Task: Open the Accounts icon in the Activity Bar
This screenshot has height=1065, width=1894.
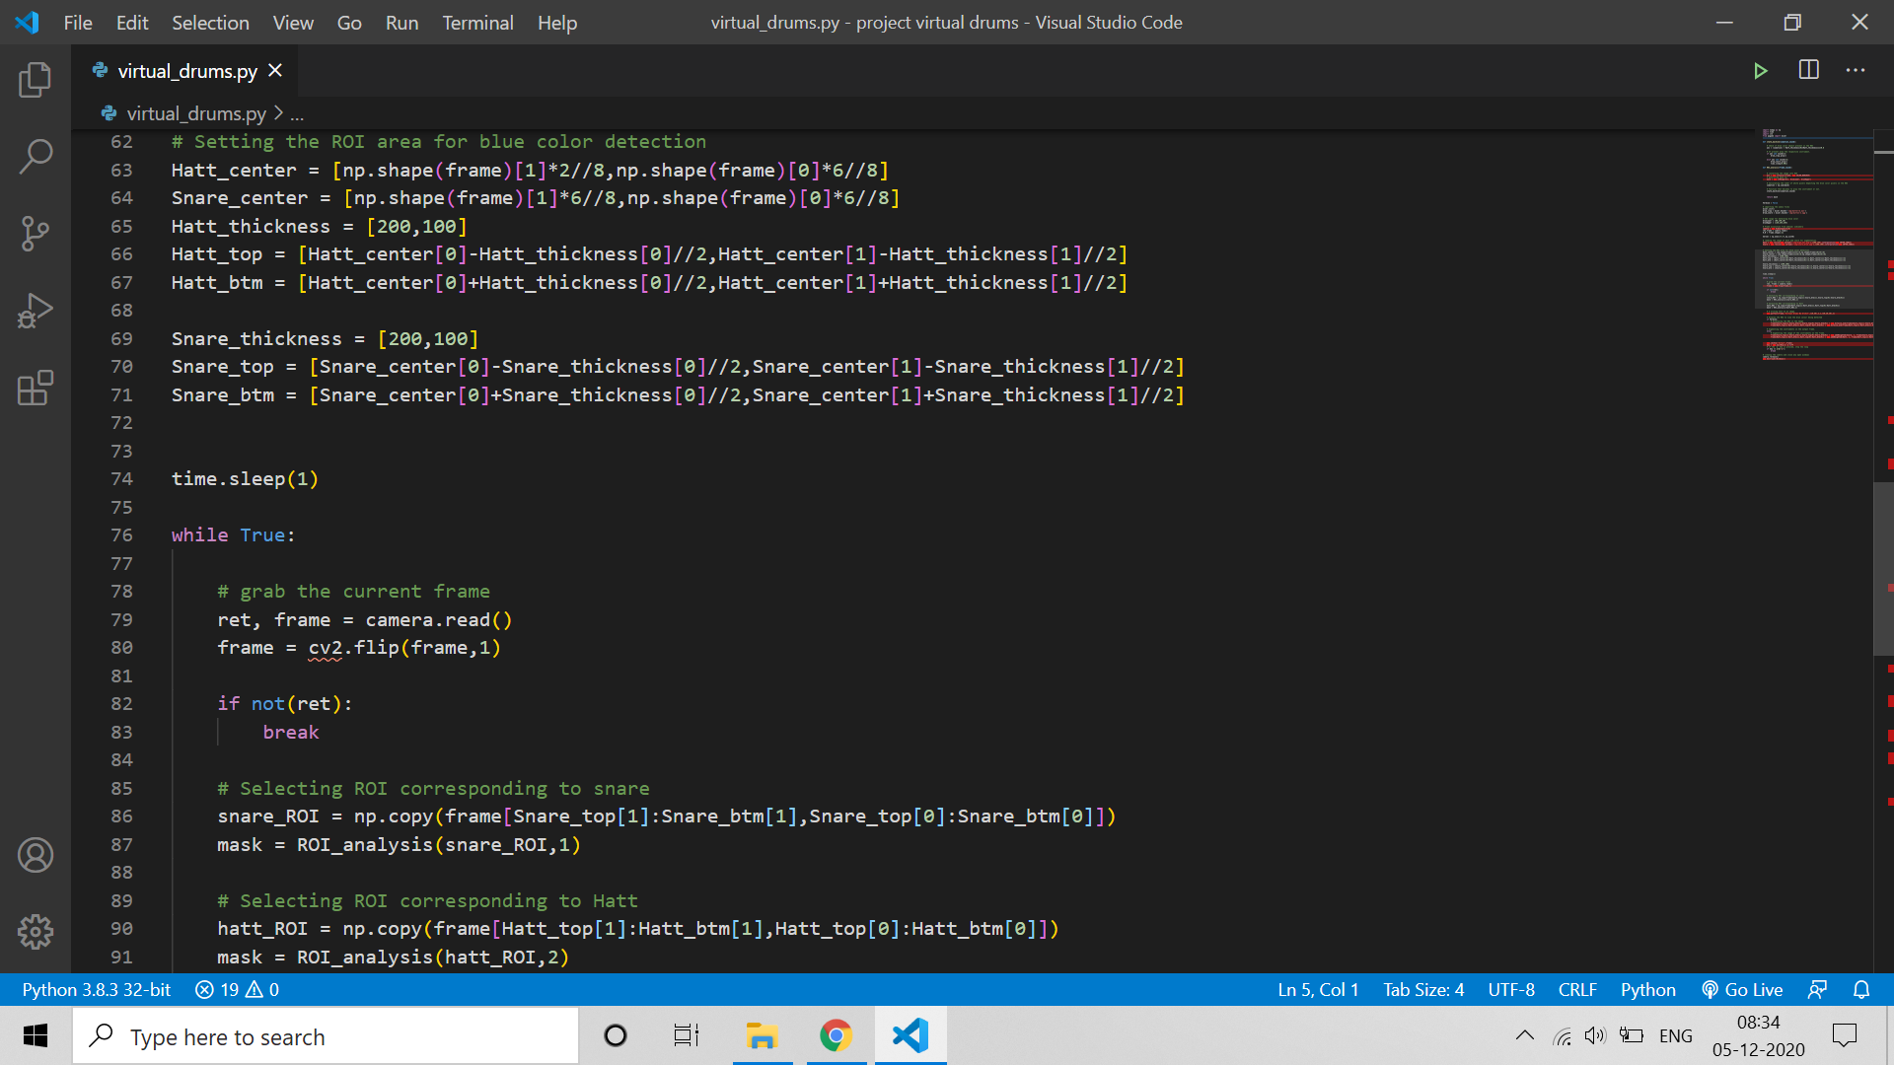Action: (x=36, y=855)
